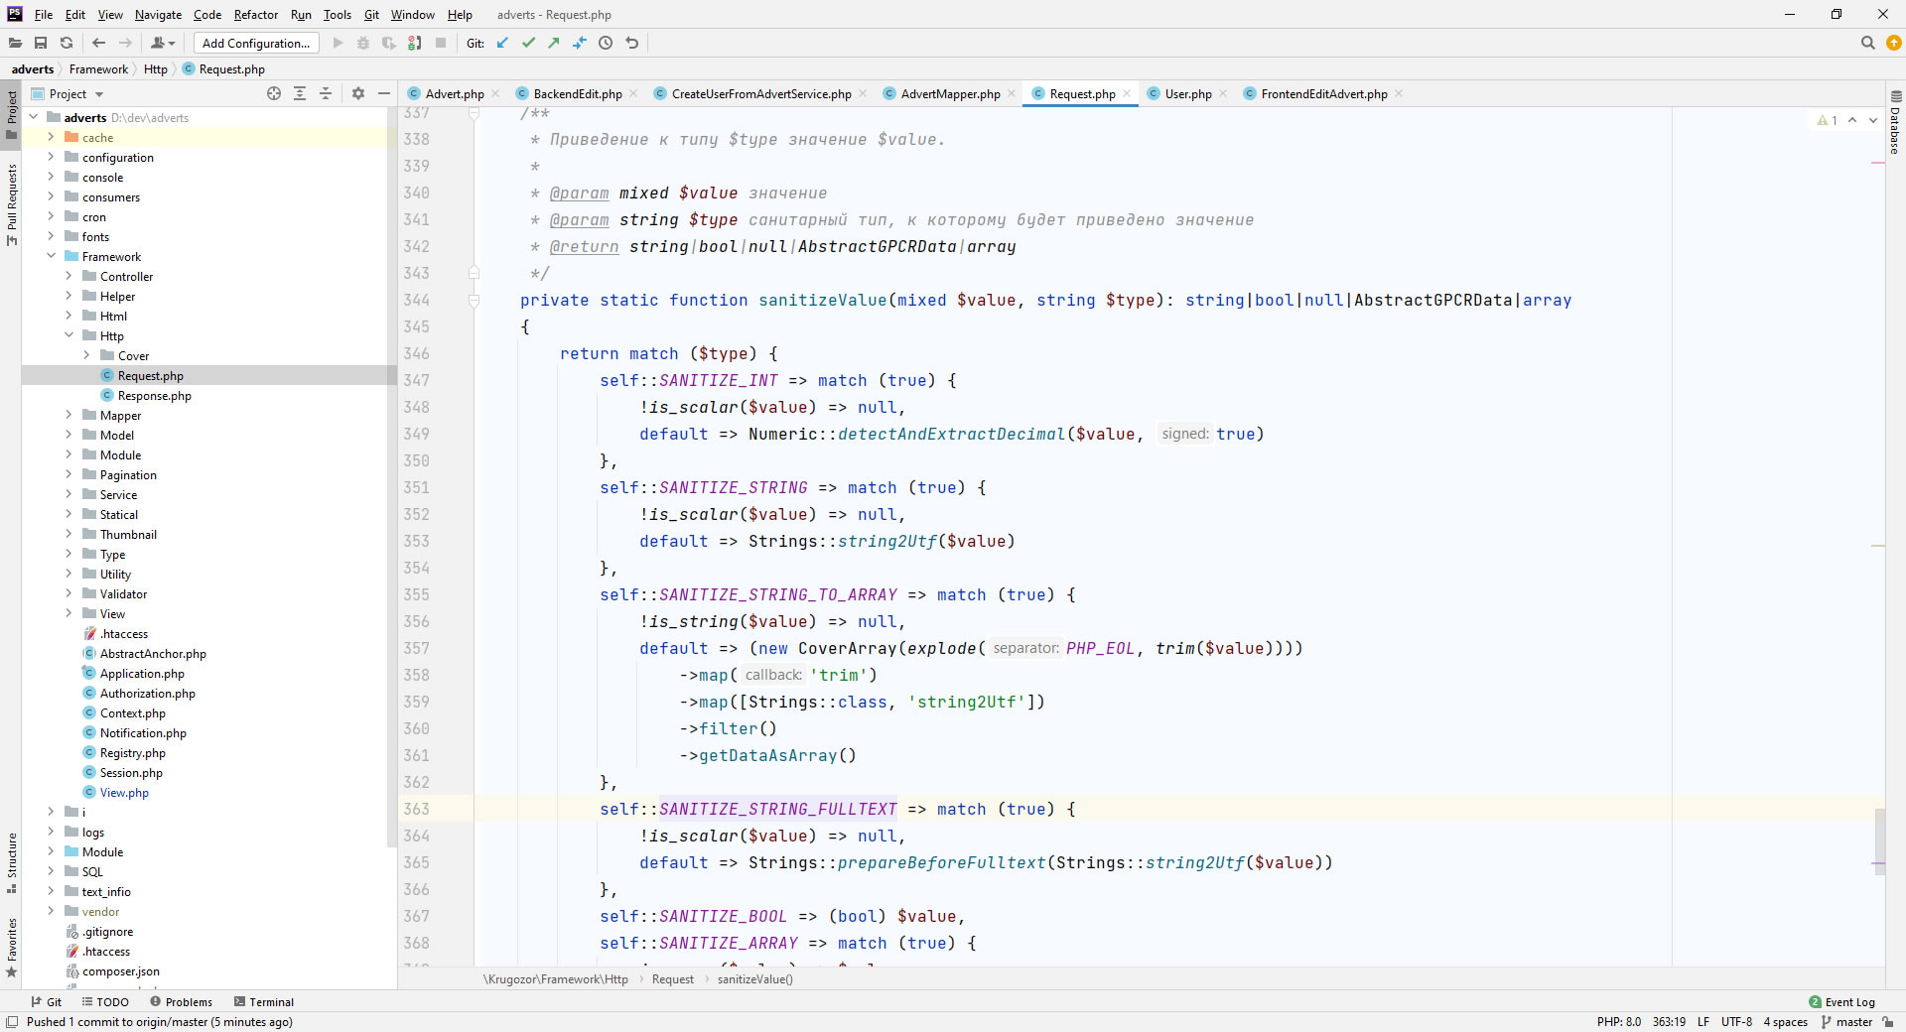
Task: Click the Git Update Project arrow icon
Action: point(502,43)
